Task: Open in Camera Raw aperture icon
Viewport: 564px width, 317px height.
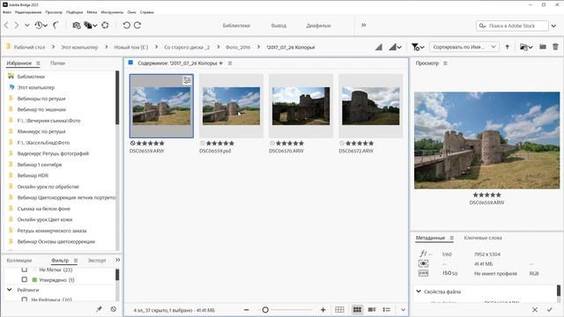Action: pos(105,26)
